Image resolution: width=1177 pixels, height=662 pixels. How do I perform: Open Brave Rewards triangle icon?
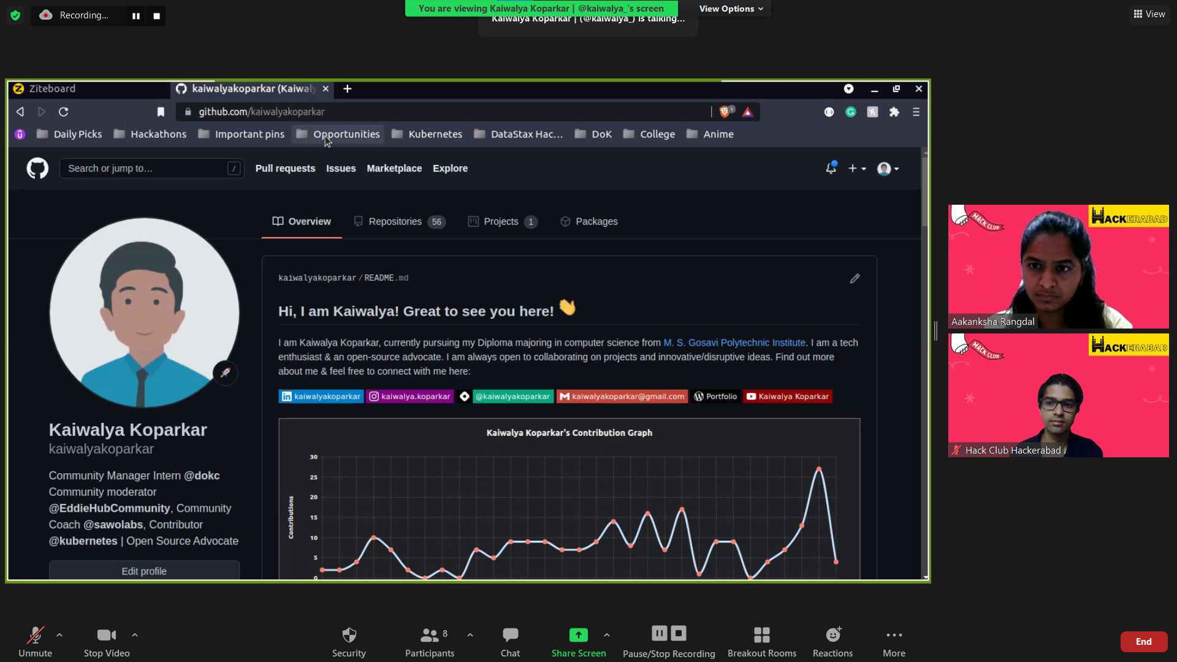747,112
